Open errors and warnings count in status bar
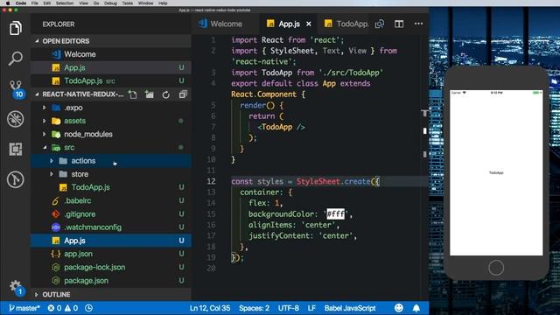 tap(63, 308)
